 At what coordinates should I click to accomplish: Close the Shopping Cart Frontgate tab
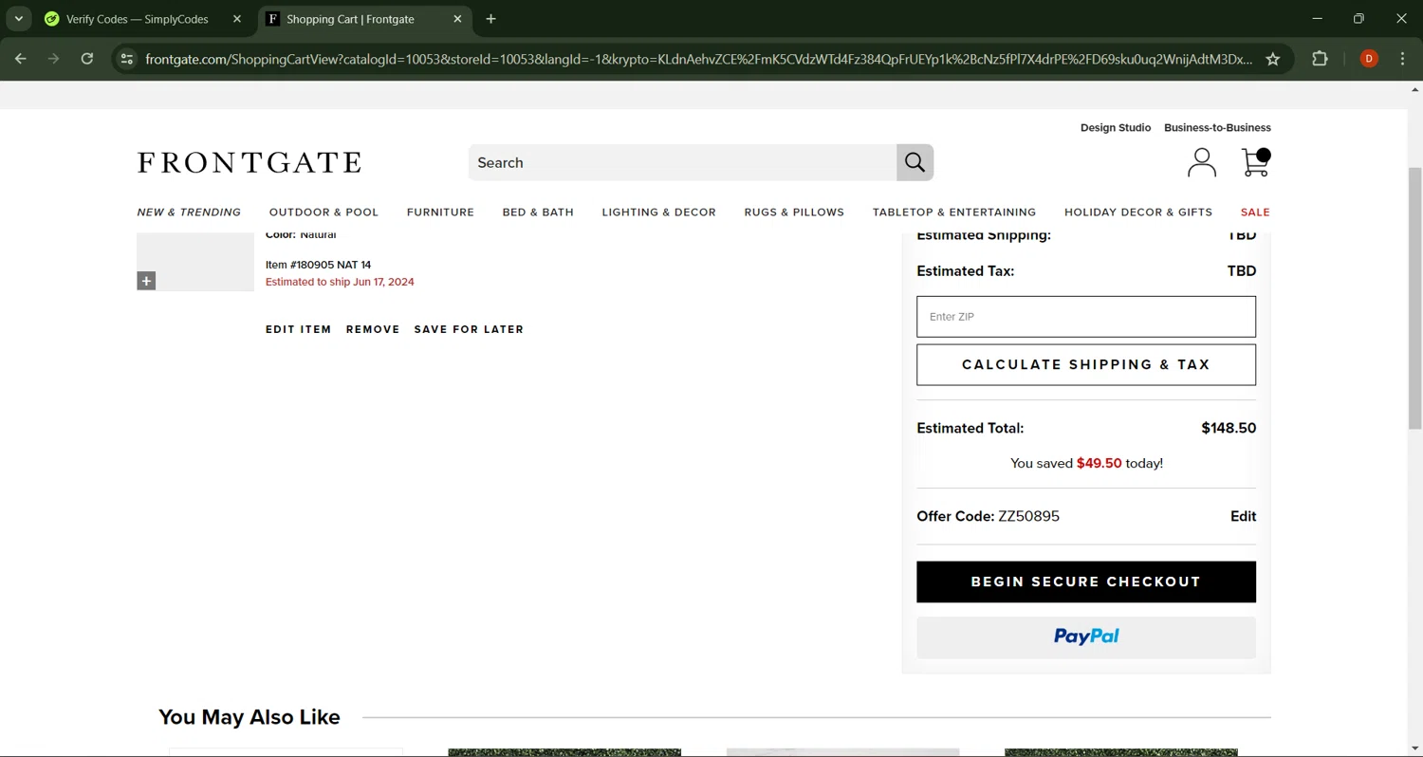(x=457, y=19)
